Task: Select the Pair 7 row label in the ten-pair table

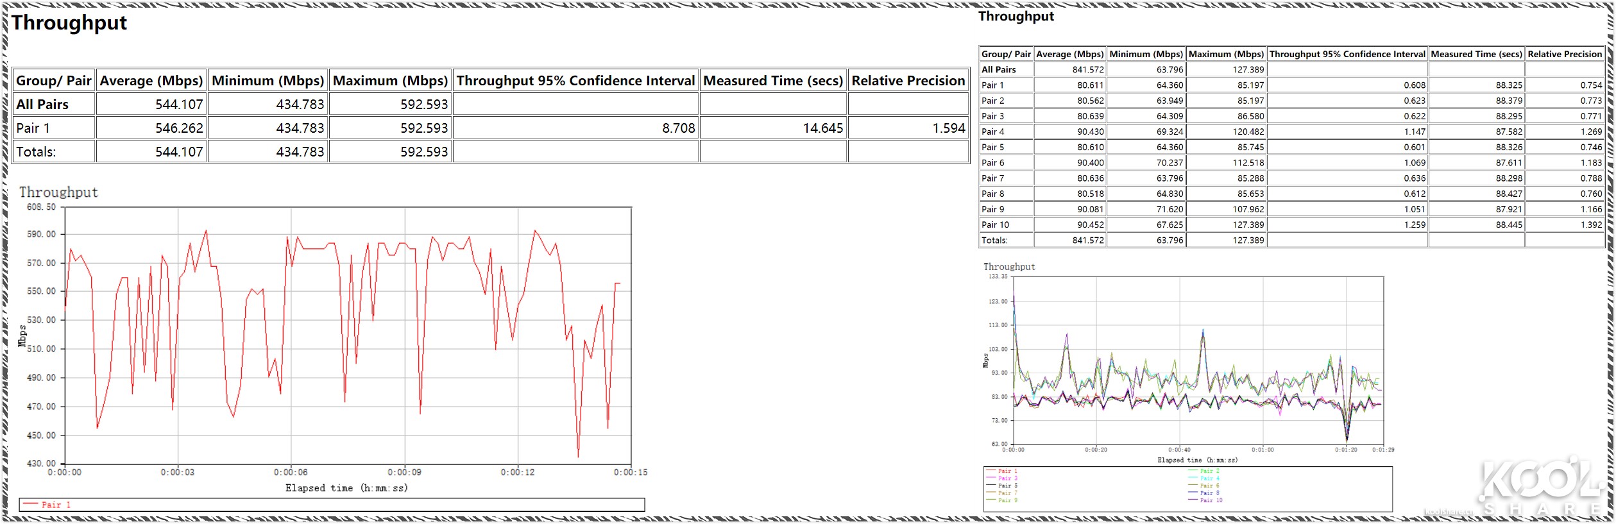Action: coord(993,178)
